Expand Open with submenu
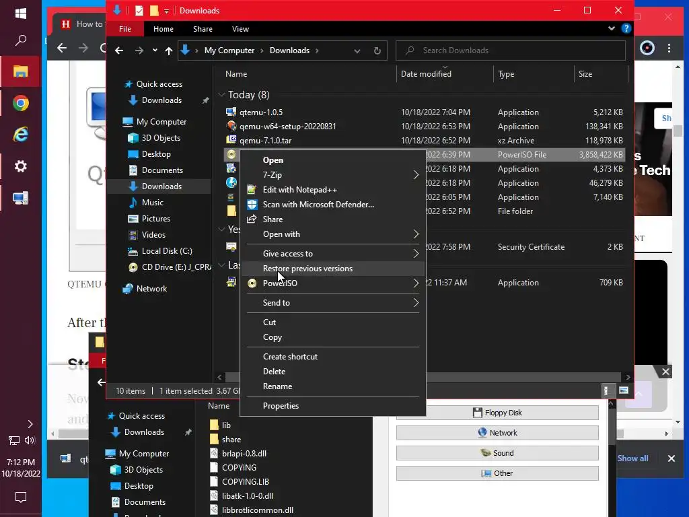 (x=416, y=234)
